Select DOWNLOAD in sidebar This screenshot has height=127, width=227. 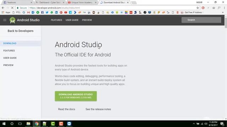click(21, 43)
